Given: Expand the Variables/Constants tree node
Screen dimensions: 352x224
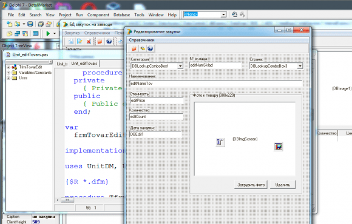Looking at the screenshot, I should pos(8,73).
